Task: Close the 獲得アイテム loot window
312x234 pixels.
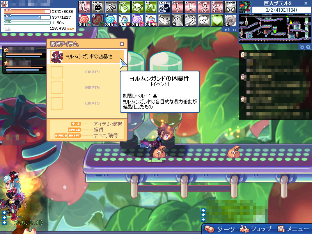Action: click(x=122, y=44)
